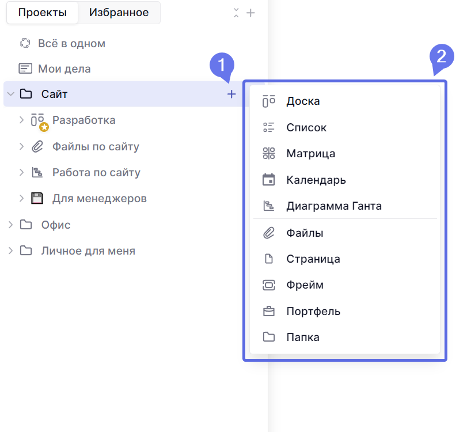Viewport: 471px width, 432px height.
Task: Expand the Разработка board
Action: pos(21,120)
